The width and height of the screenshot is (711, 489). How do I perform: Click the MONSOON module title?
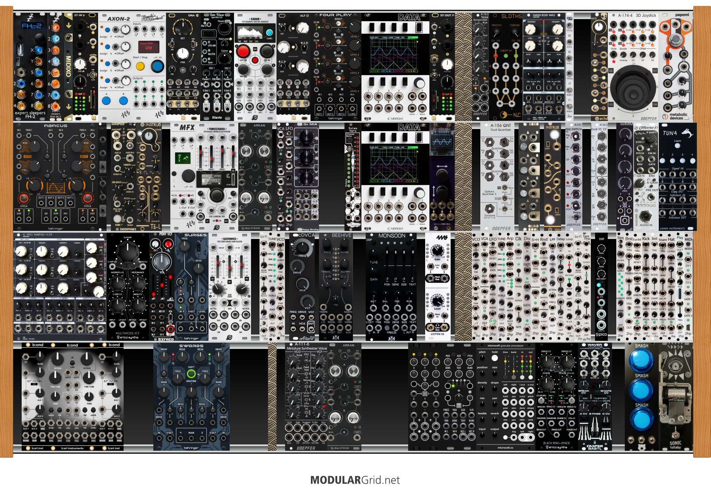[x=392, y=235]
